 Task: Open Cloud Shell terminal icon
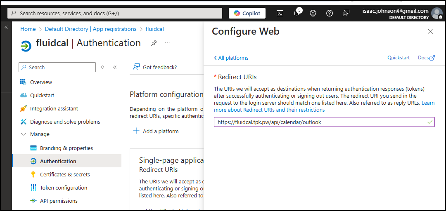(280, 13)
